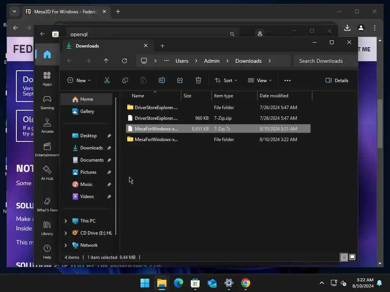
Task: Toggle the Details pane button
Action: click(x=337, y=81)
